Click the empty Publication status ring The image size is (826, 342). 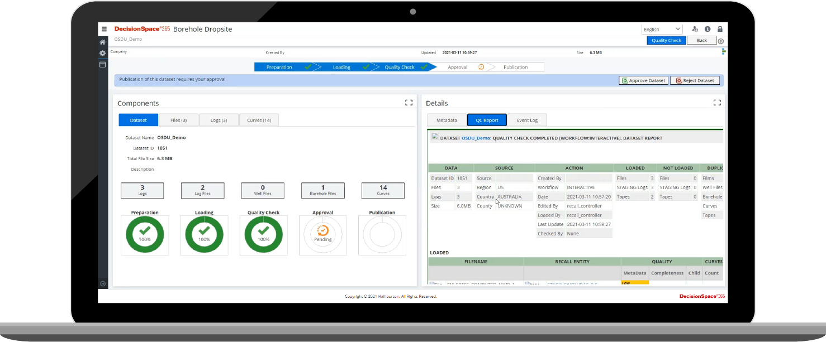(382, 235)
